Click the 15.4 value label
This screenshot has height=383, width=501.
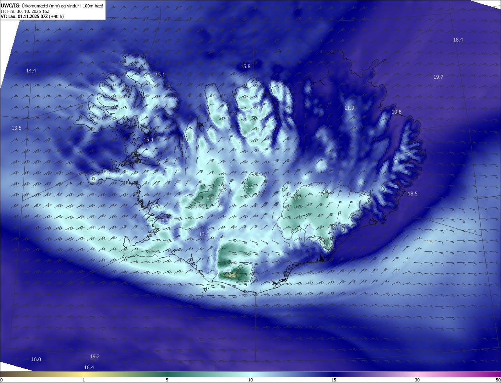coord(148,139)
